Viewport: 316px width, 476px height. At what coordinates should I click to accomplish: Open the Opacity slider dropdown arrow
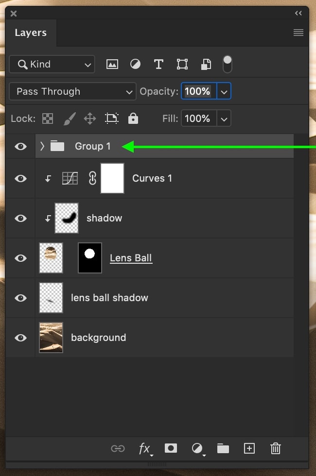click(224, 91)
